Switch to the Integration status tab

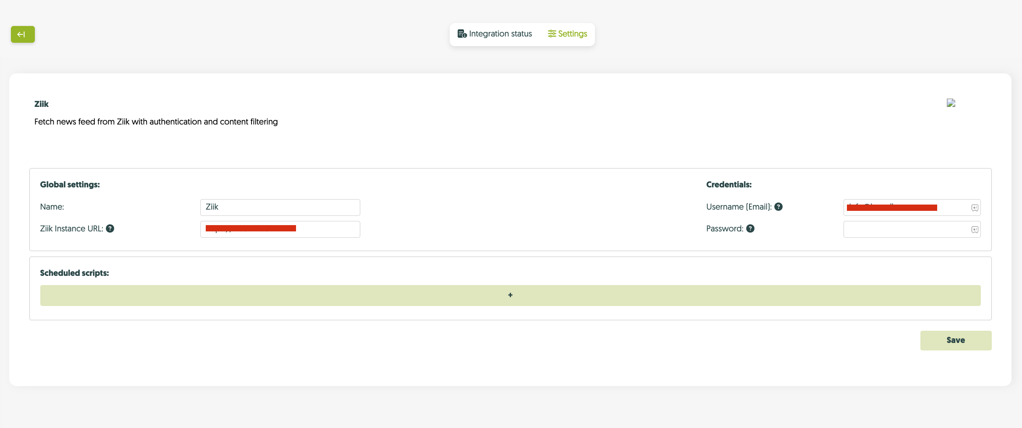click(495, 34)
